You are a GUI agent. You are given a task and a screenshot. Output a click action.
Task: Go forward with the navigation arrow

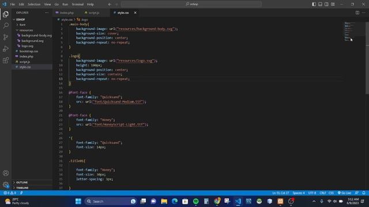pos(116,4)
